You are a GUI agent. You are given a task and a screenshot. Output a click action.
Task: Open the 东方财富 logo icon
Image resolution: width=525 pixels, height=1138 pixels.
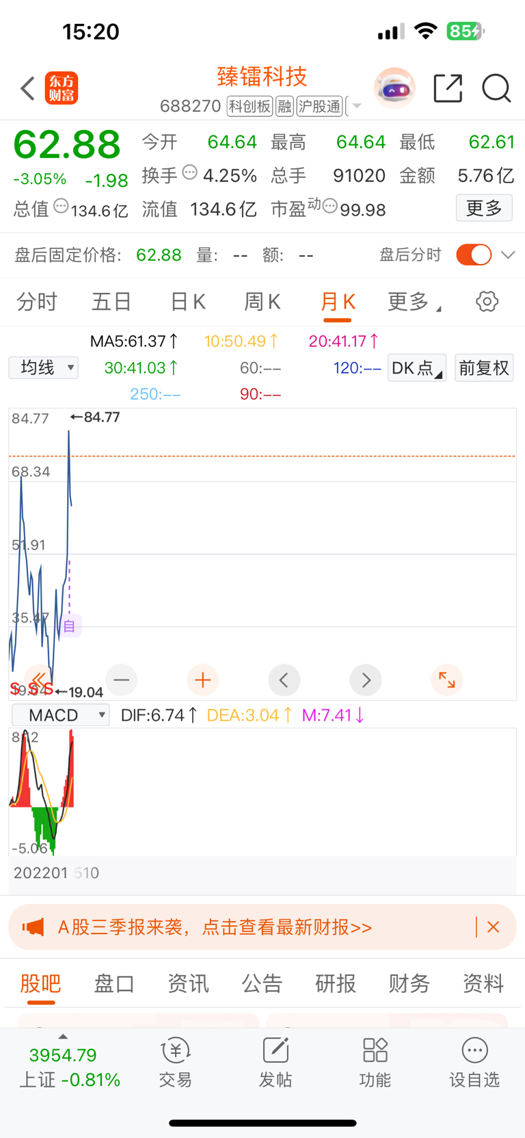click(x=62, y=88)
